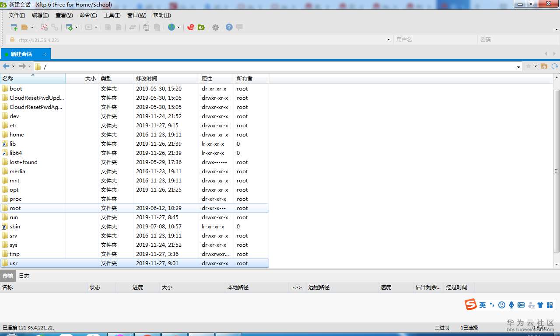Image resolution: width=560 pixels, height=336 pixels.
Task: Sort files by 修改时间 column header
Action: tap(166, 79)
